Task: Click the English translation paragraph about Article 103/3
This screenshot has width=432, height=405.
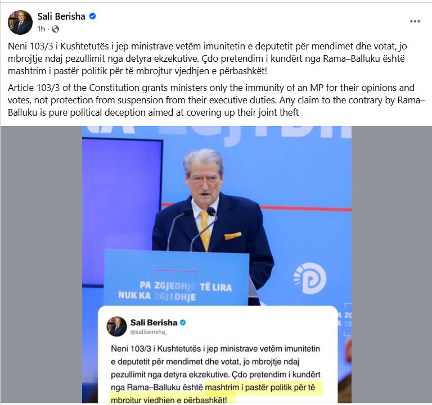Action: (216, 100)
